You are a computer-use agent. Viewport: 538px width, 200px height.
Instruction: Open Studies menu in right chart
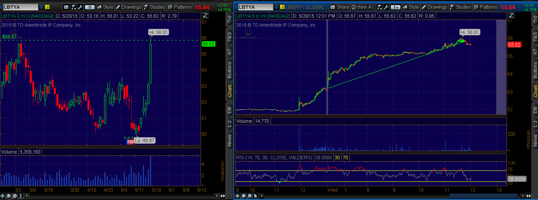461,7
